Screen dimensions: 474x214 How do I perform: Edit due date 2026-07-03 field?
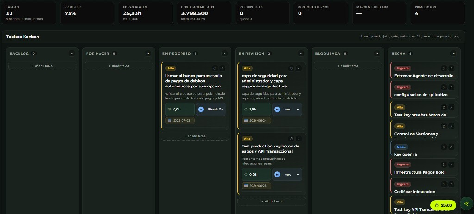[180, 121]
